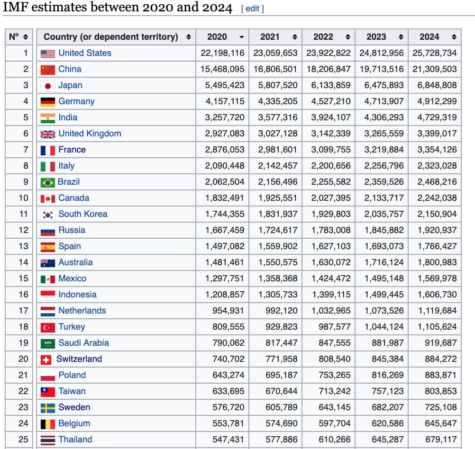Click the Brazil flag icon

point(48,182)
